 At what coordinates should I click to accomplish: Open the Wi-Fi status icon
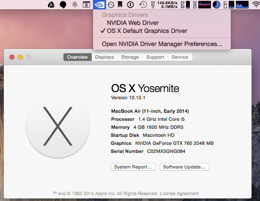(x=256, y=5)
